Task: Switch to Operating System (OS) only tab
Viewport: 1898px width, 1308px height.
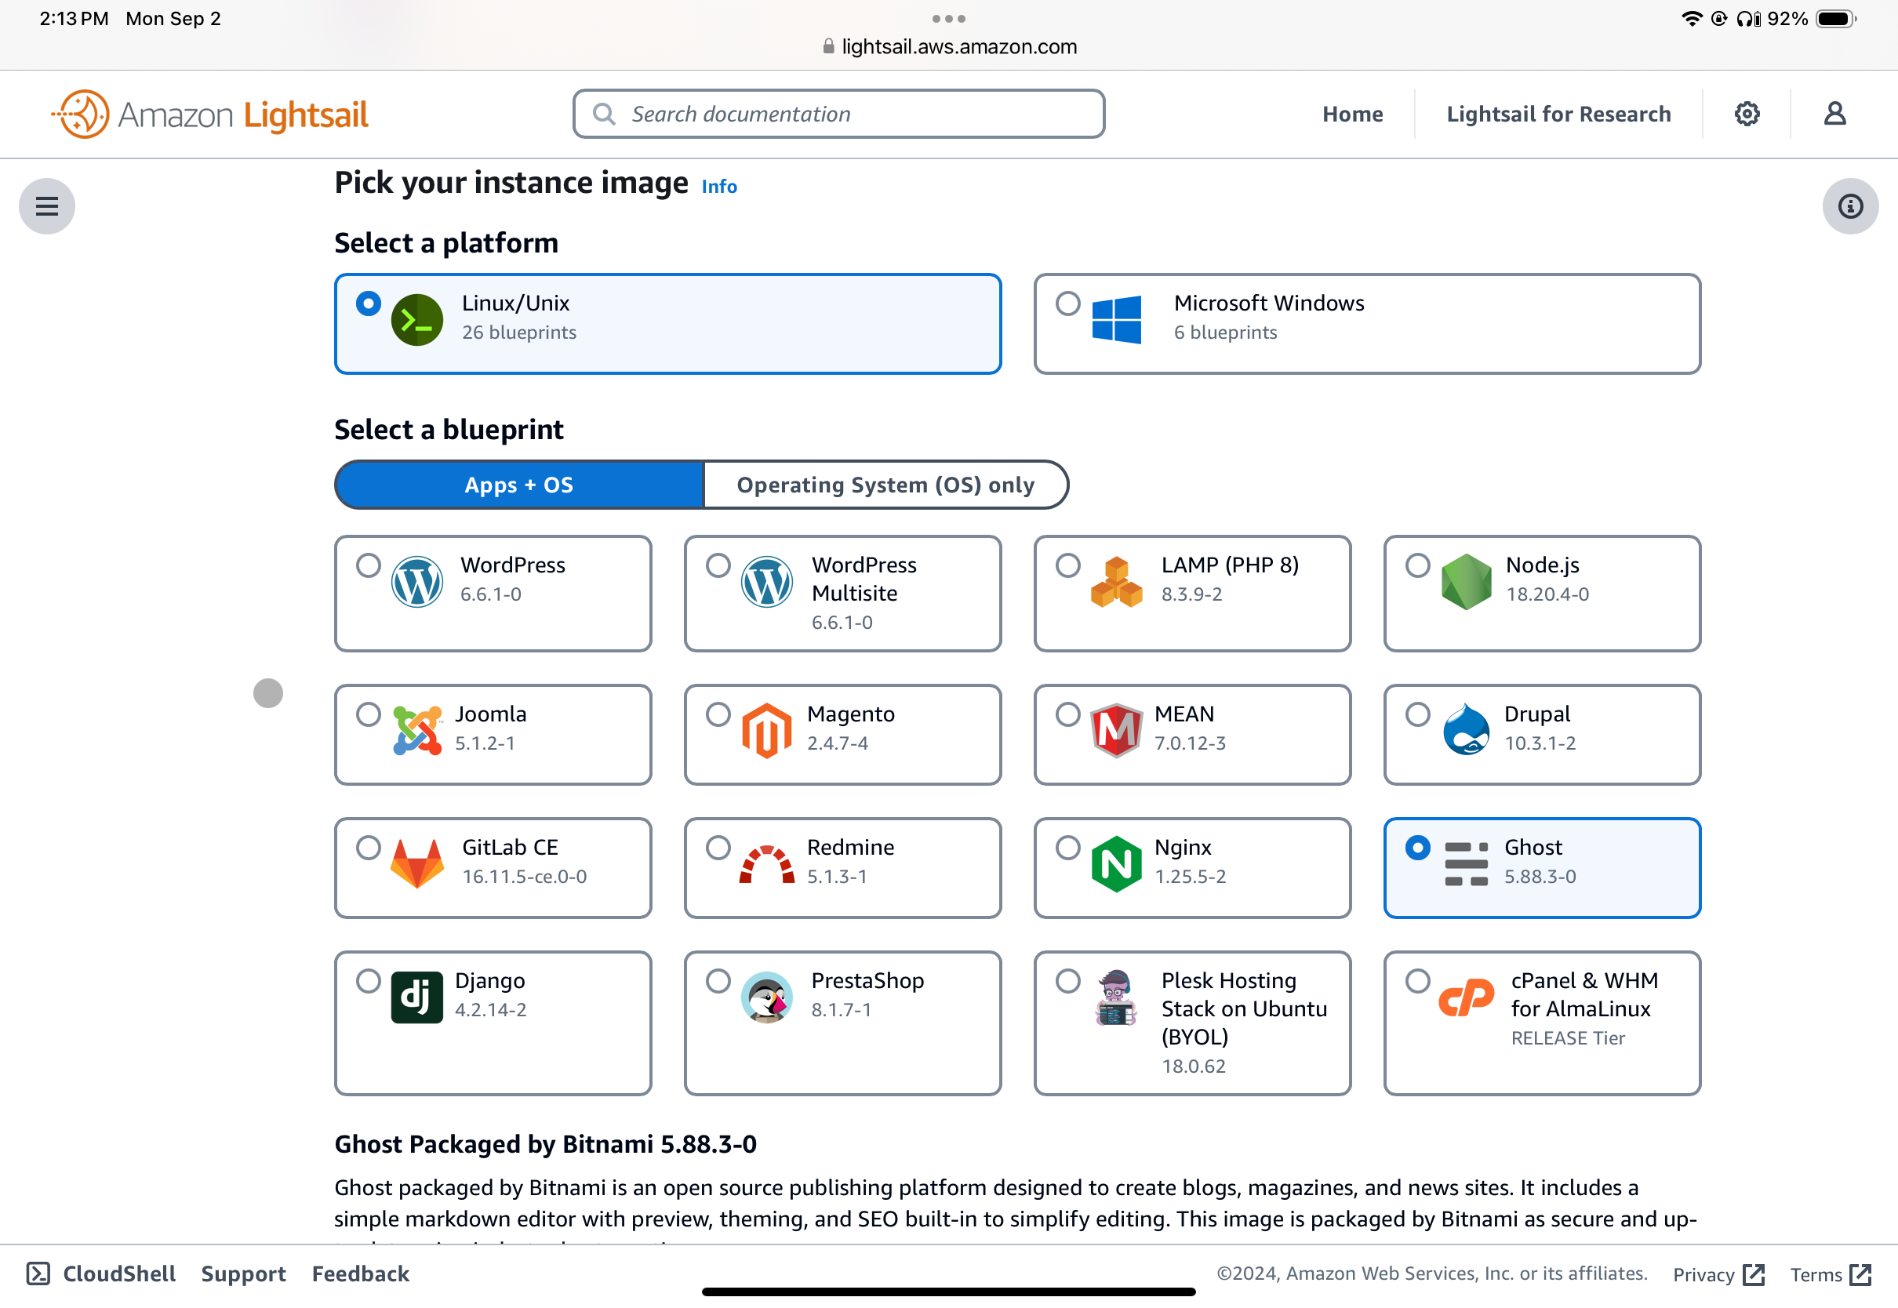Action: (x=886, y=485)
